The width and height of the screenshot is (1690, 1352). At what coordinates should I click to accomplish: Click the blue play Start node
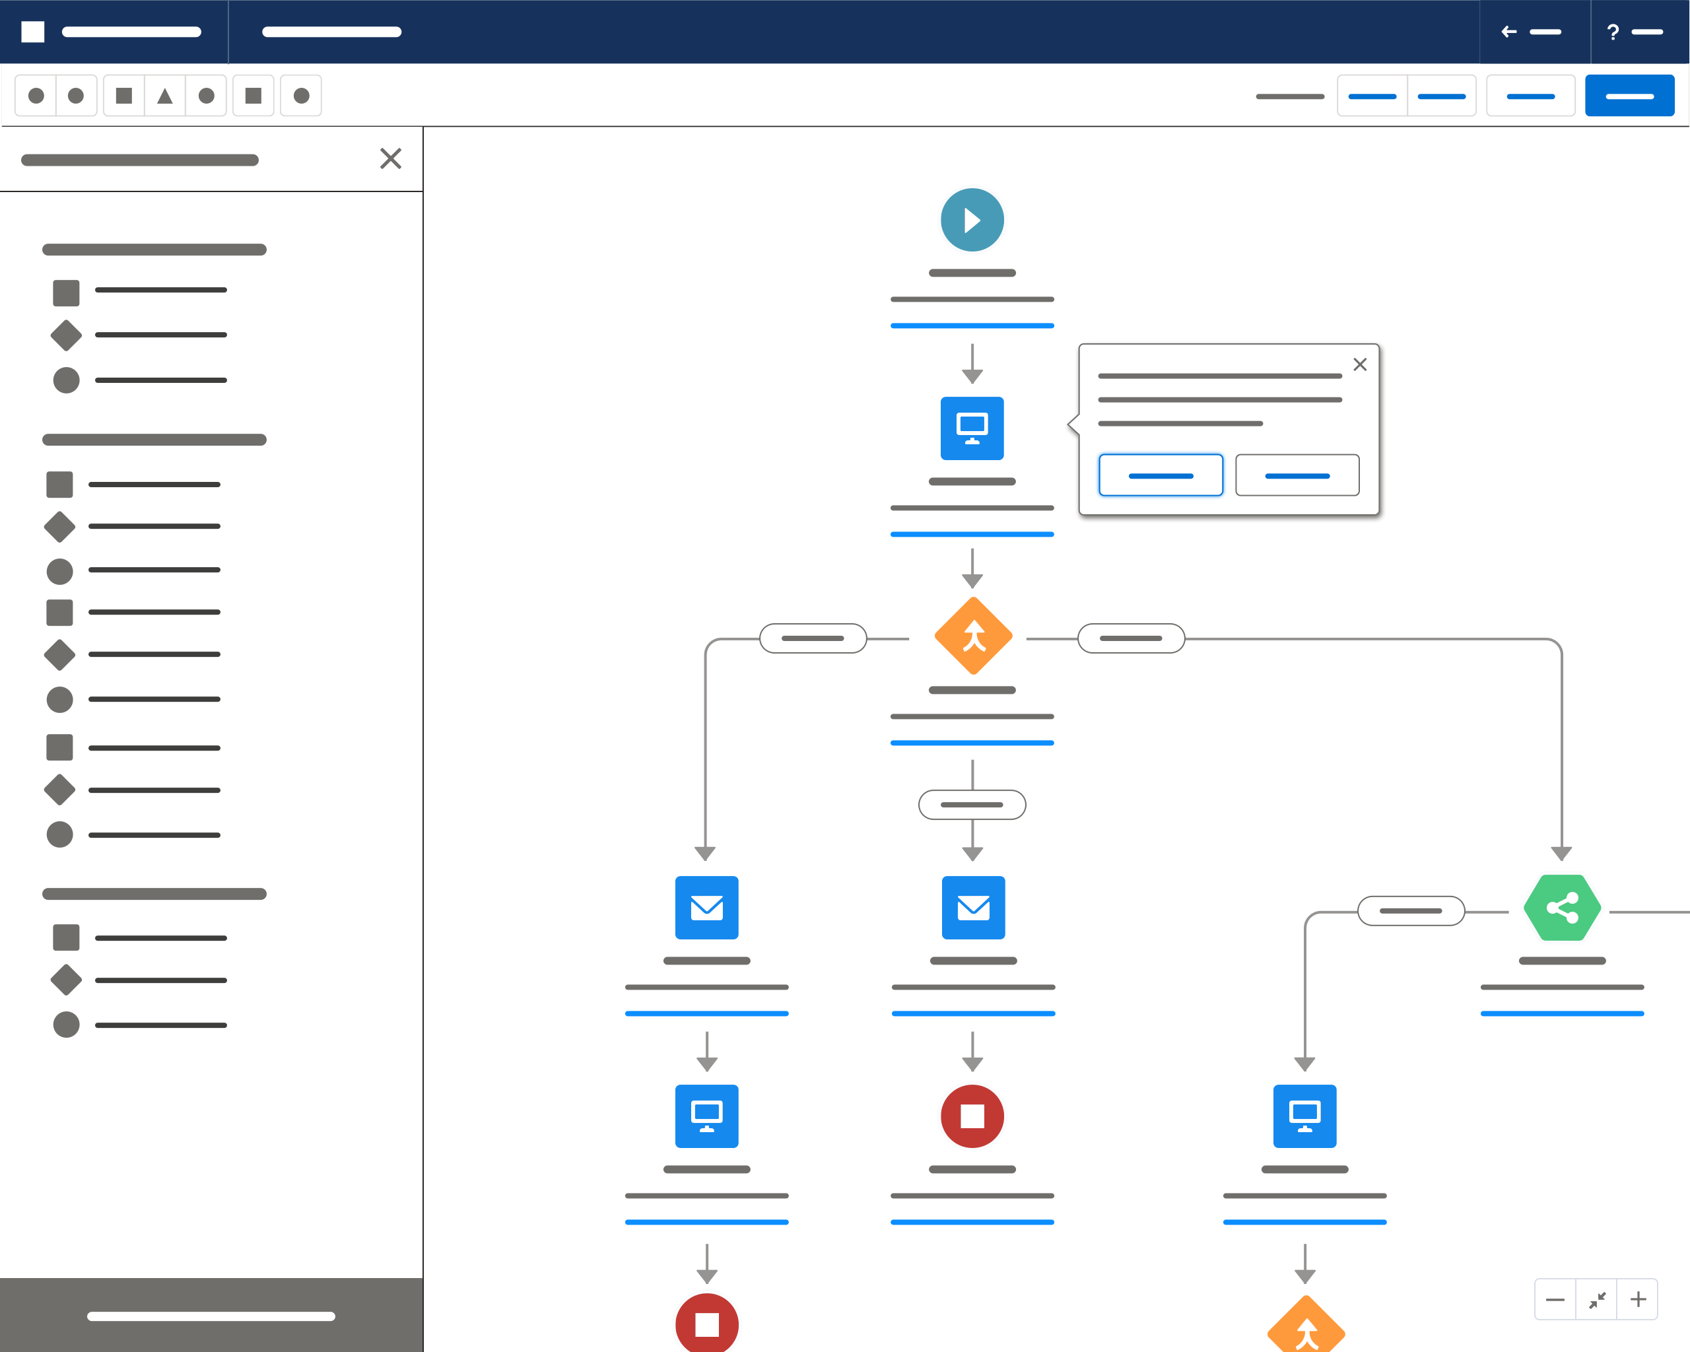972,220
